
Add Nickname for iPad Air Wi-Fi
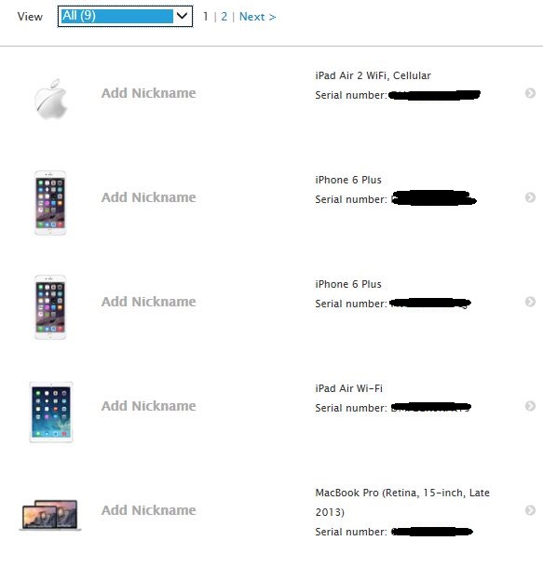[x=148, y=406]
